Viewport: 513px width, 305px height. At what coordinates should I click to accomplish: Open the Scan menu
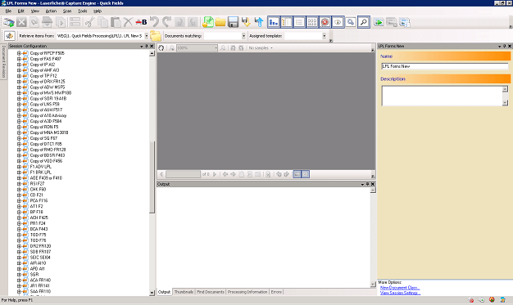pyautogui.click(x=67, y=11)
